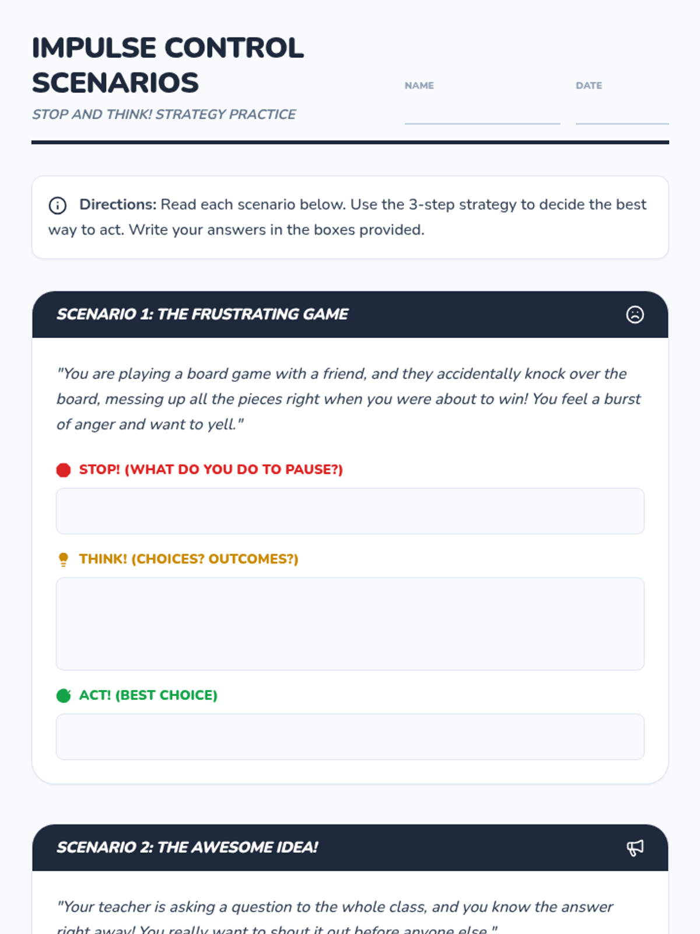
Task: Click the Scenario 1: The Frustrating Game header
Action: pos(202,315)
